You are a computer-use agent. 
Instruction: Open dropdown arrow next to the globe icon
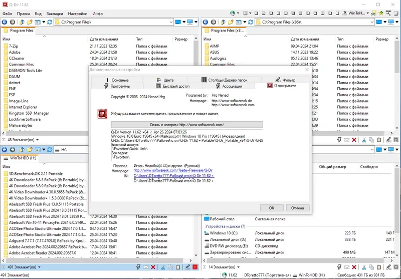pyautogui.click(x=238, y=14)
